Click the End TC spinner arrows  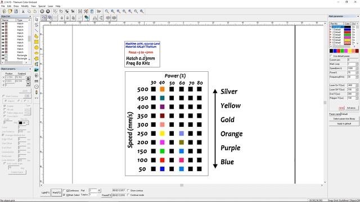coord(357,94)
